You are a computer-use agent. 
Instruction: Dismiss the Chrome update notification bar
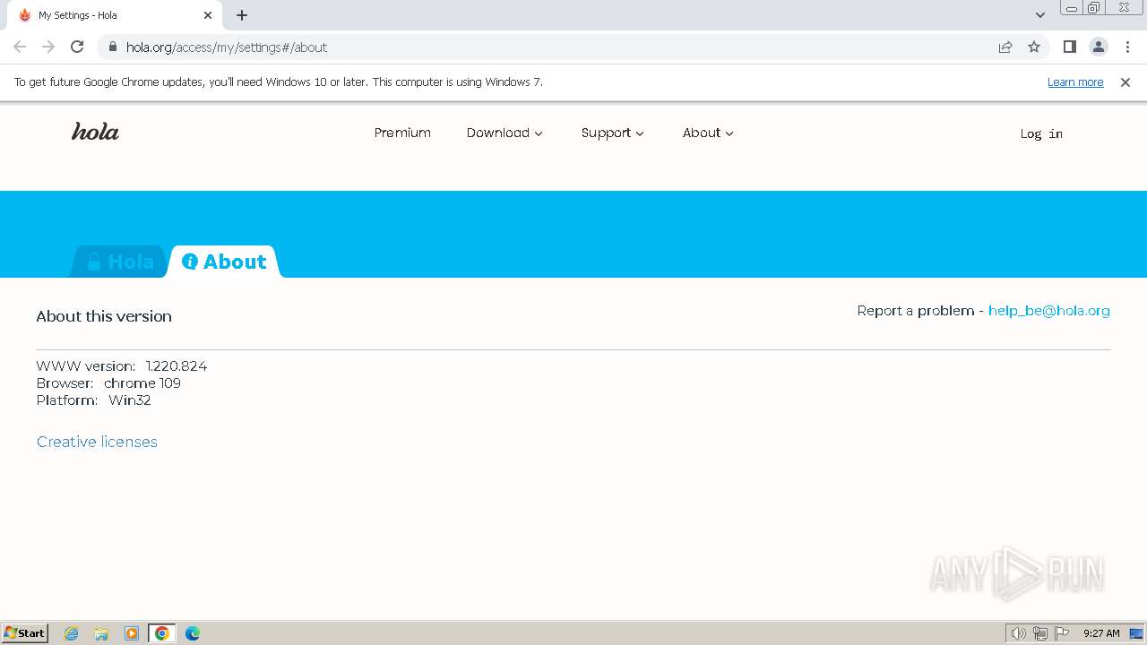[x=1125, y=82]
